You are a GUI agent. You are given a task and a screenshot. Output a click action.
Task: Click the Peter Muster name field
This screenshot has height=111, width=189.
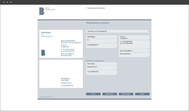pyautogui.click(x=101, y=37)
